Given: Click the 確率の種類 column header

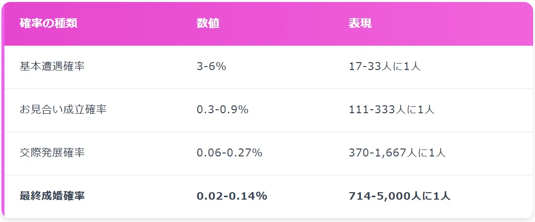Looking at the screenshot, I should point(48,23).
